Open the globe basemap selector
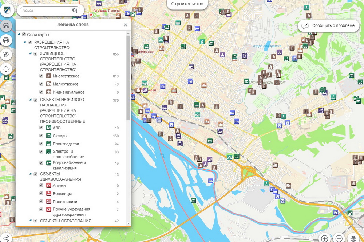This screenshot has height=242, width=364. coord(353,238)
